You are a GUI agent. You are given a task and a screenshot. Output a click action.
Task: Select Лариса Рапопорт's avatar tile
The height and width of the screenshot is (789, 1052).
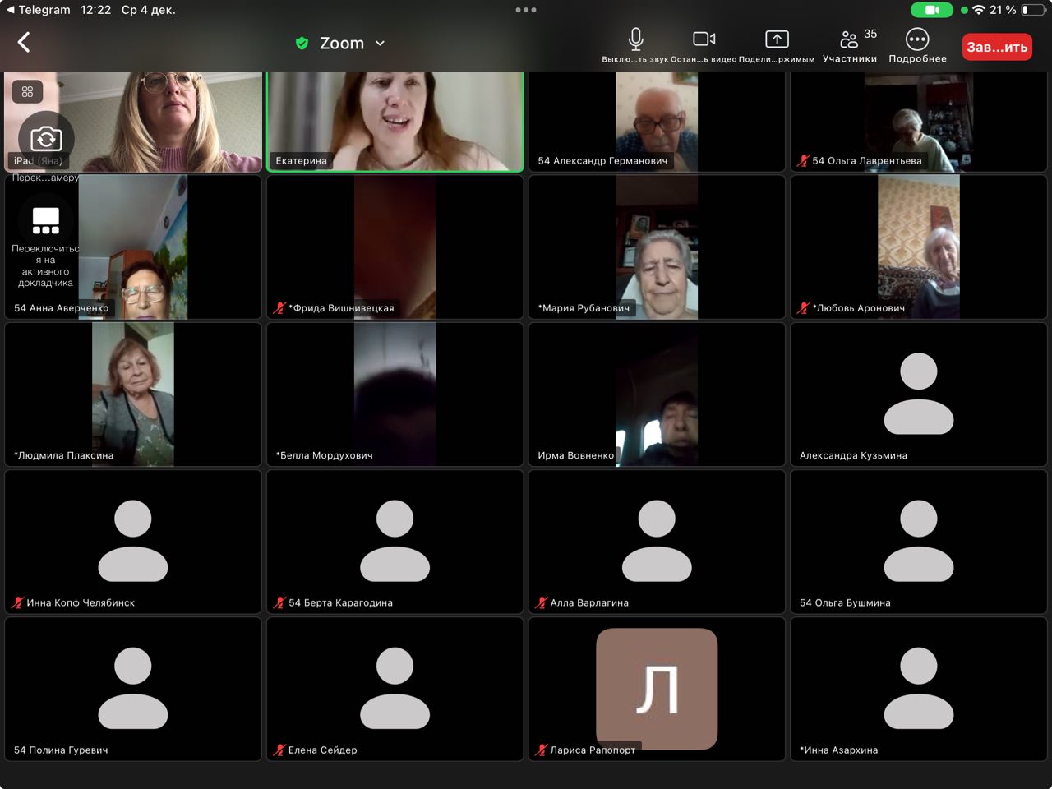(x=657, y=687)
